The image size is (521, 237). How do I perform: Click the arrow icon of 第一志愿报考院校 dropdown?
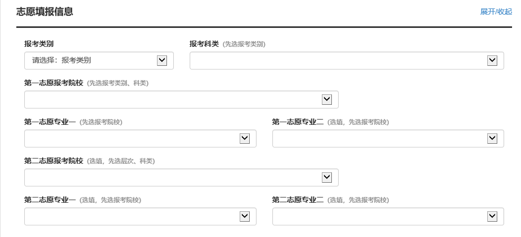pyautogui.click(x=327, y=100)
